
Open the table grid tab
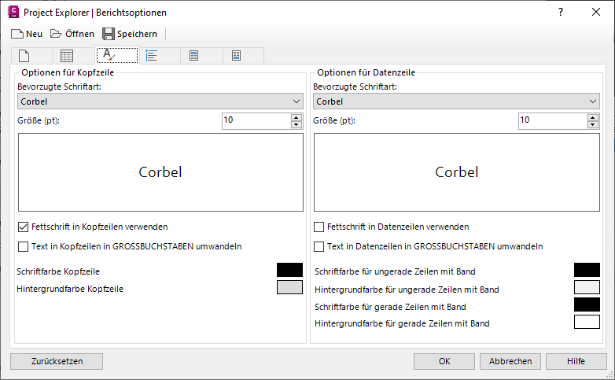pos(67,55)
